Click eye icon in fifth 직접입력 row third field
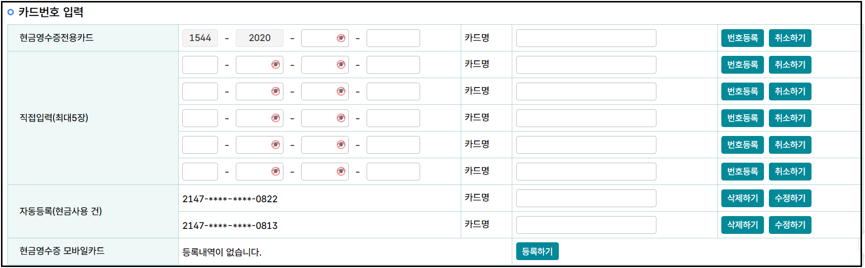Image resolution: width=865 pixels, height=268 pixels. 341,172
